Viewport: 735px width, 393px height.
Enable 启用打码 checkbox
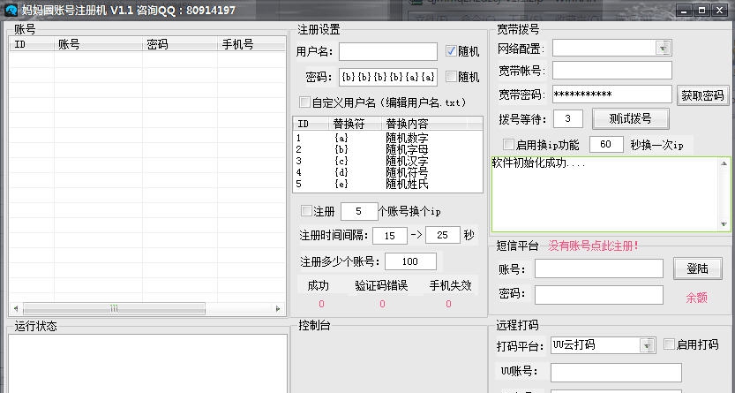click(670, 344)
